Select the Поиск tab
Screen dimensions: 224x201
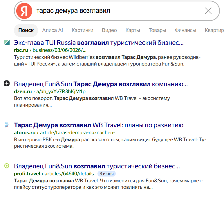click(26, 30)
